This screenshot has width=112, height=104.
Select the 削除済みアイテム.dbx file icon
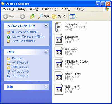[x=59, y=65]
